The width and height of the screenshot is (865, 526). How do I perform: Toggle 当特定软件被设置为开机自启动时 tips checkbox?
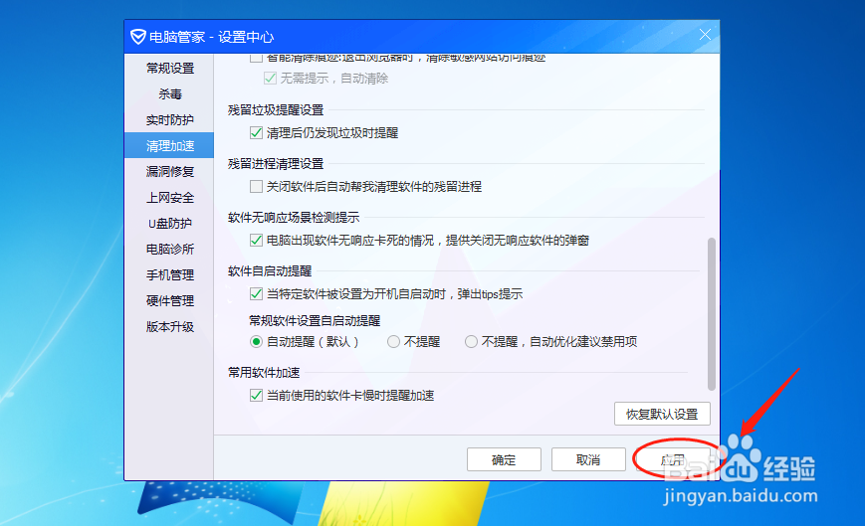256,294
